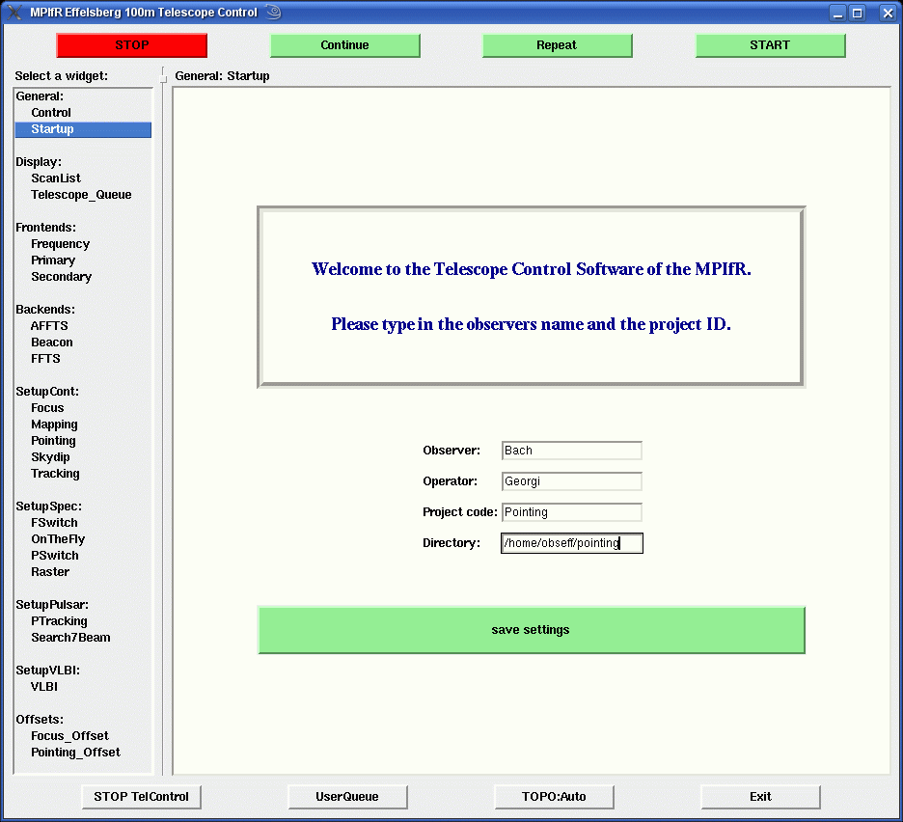Image resolution: width=903 pixels, height=822 pixels.
Task: Open the Beacon backend widget
Action: (x=52, y=342)
